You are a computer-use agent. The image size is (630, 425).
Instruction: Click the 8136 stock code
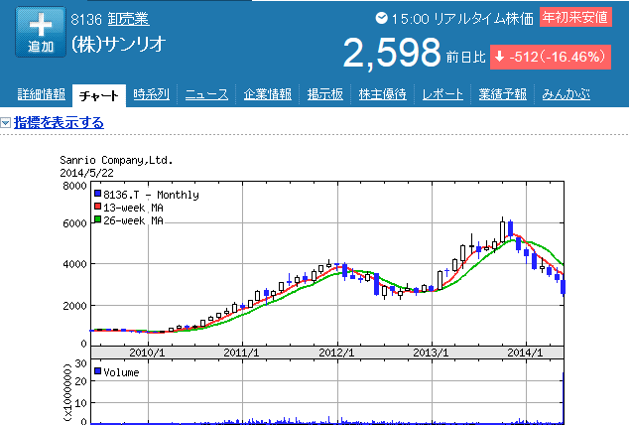click(x=86, y=19)
